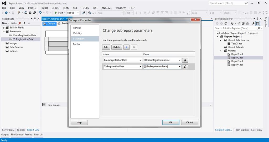Switch to the Team Explorer tab
Screen dimensions: 269x142
pos(242,130)
